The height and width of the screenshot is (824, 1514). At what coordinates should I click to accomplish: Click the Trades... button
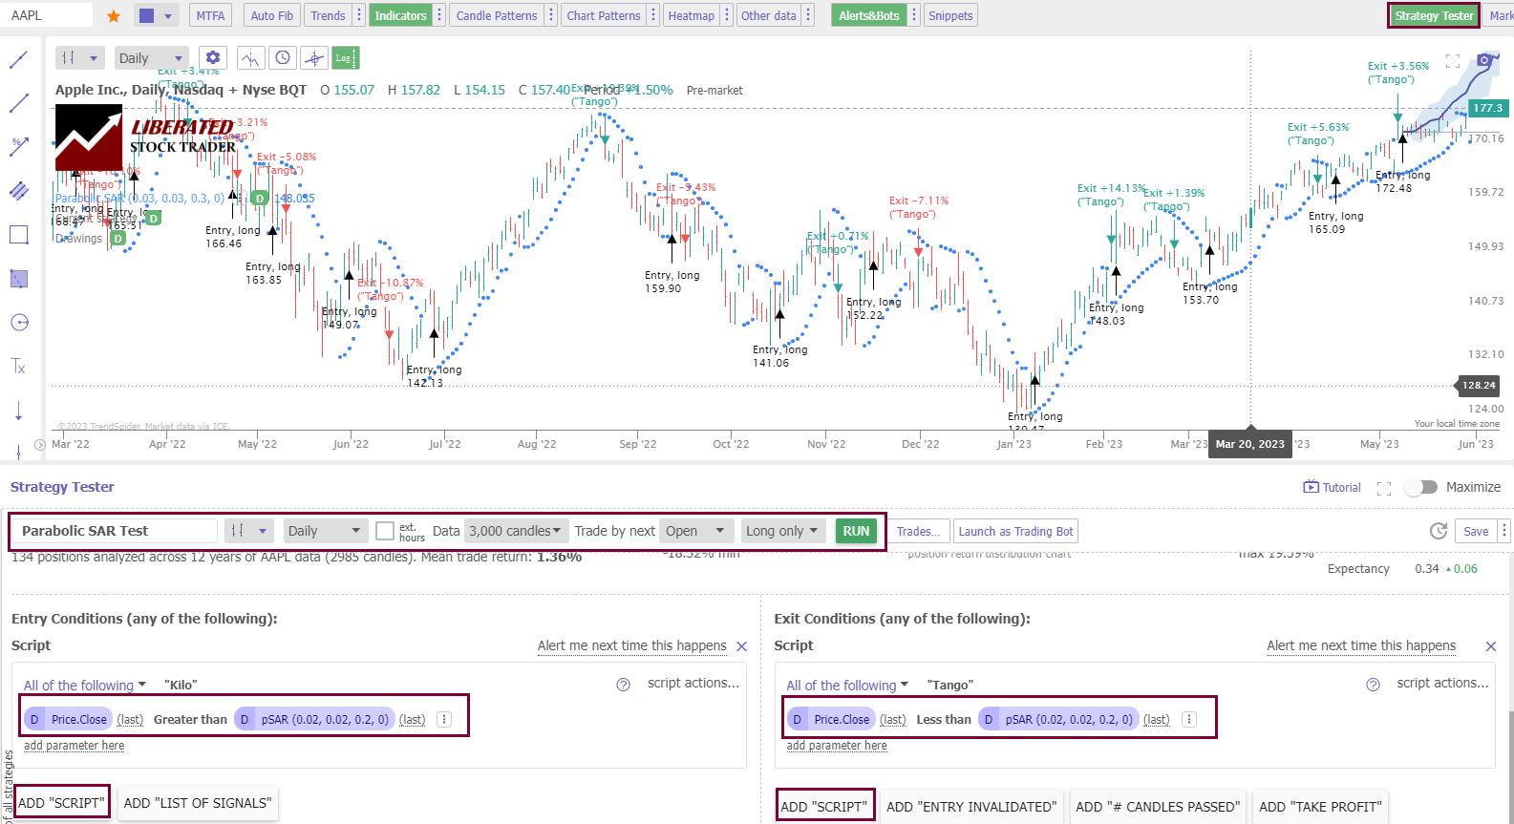tap(919, 531)
